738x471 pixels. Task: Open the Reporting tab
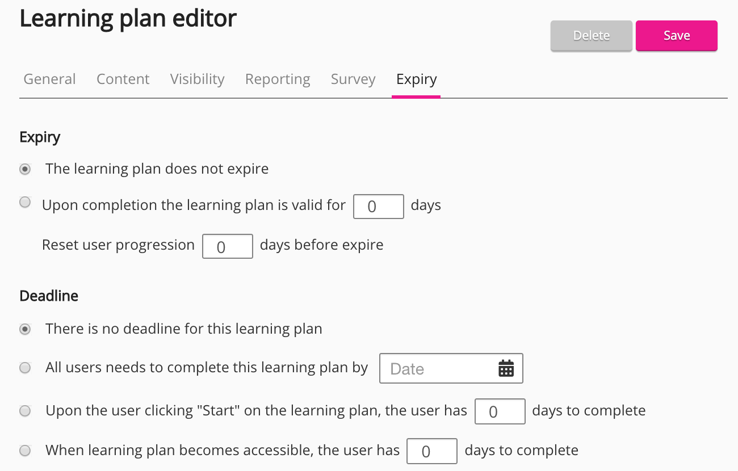pyautogui.click(x=278, y=79)
